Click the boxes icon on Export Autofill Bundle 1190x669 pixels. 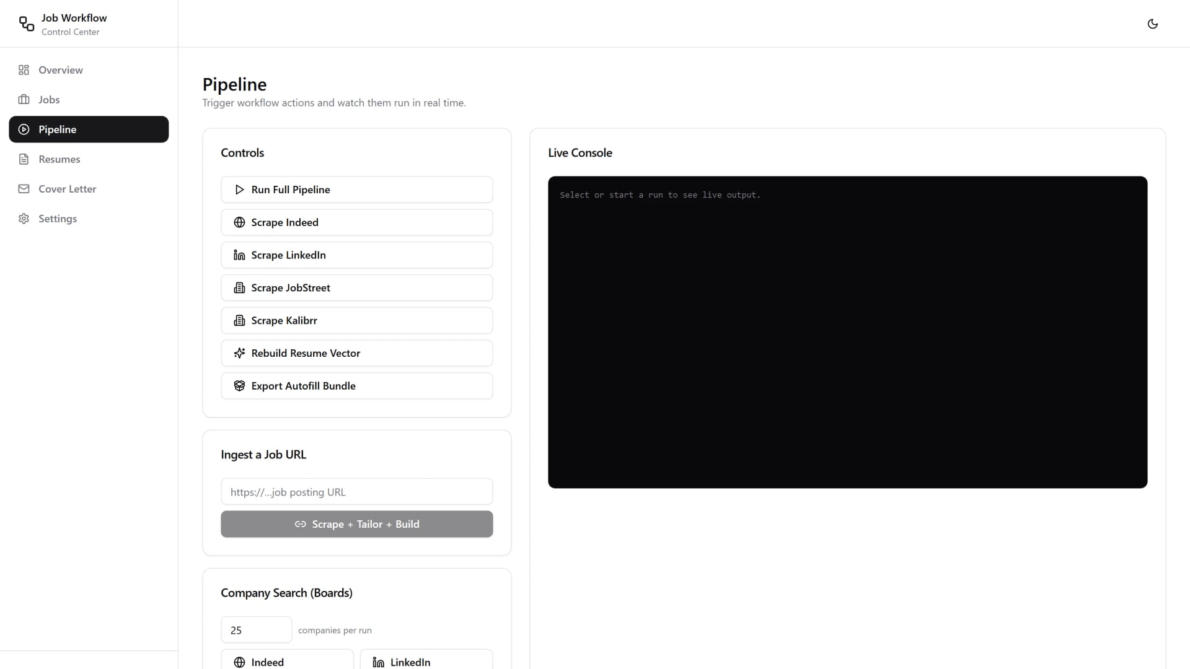coord(239,386)
